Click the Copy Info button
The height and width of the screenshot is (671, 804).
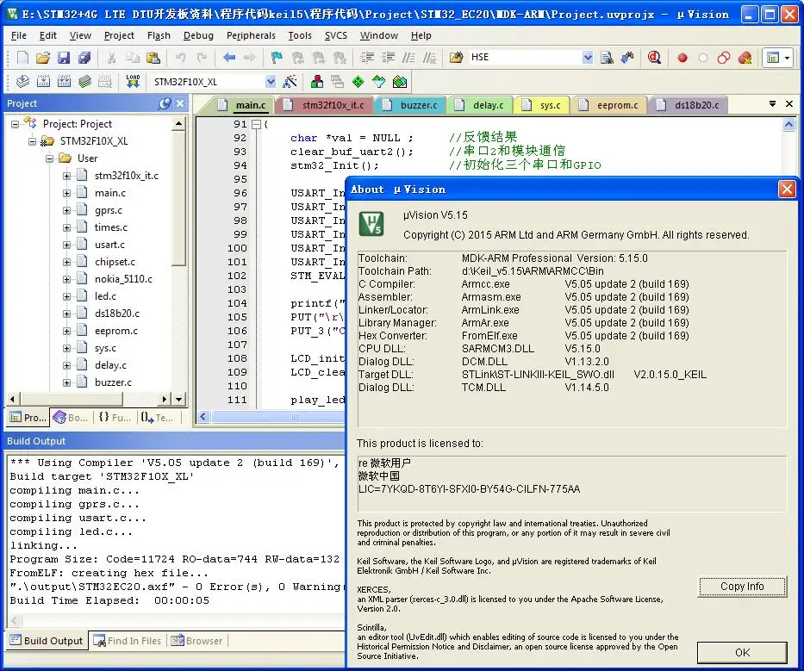(742, 587)
